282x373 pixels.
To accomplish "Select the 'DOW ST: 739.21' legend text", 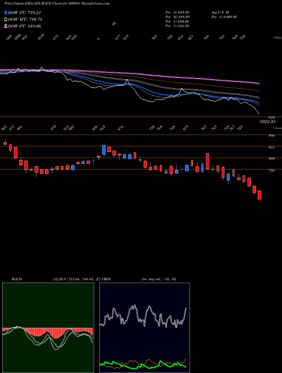I will click(24, 12).
